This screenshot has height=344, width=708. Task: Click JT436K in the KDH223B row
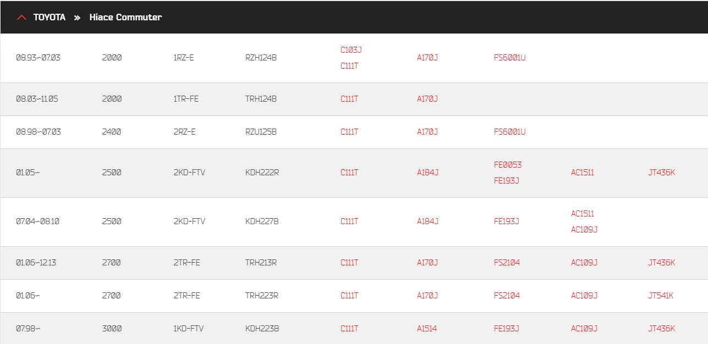[x=661, y=328]
